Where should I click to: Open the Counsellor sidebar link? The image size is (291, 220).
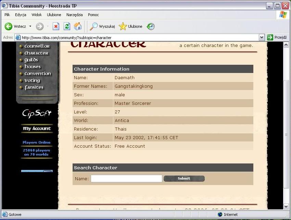37,46
